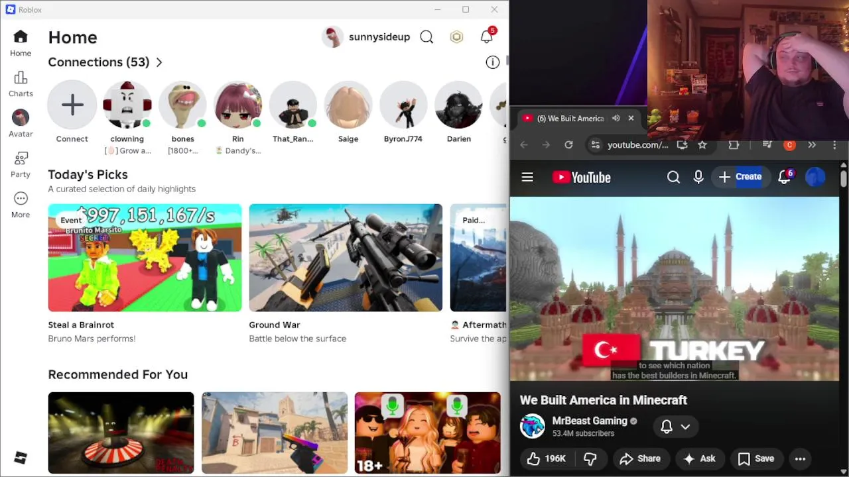
Task: Close the YouTube browser tab
Action: [631, 119]
